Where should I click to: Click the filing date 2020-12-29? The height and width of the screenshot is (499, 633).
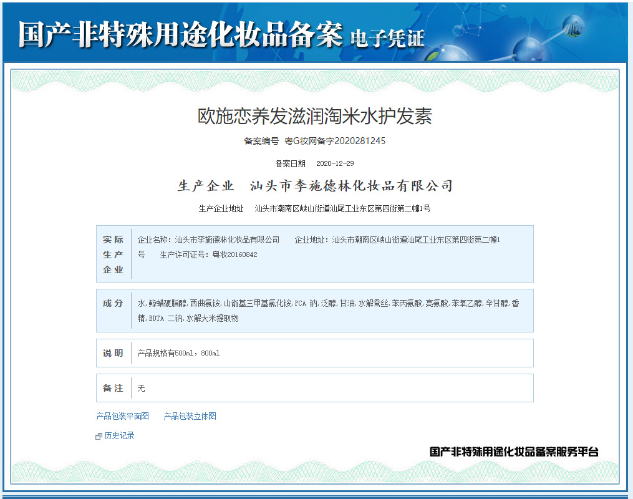point(335,163)
